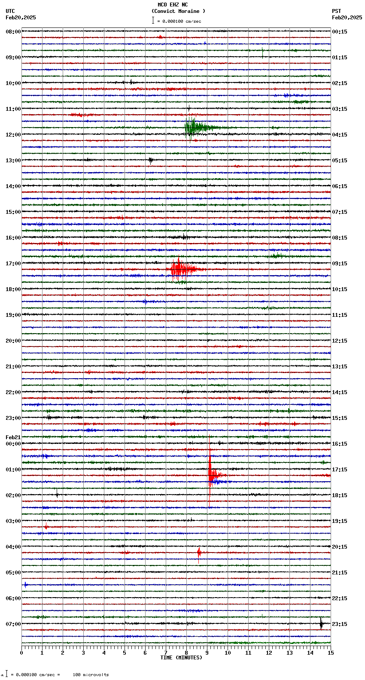The height and width of the screenshot is (680, 365).
Task: Click the '21:00' UTC time label
Action: pyautogui.click(x=13, y=367)
